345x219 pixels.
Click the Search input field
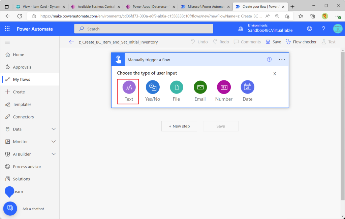click(x=144, y=29)
